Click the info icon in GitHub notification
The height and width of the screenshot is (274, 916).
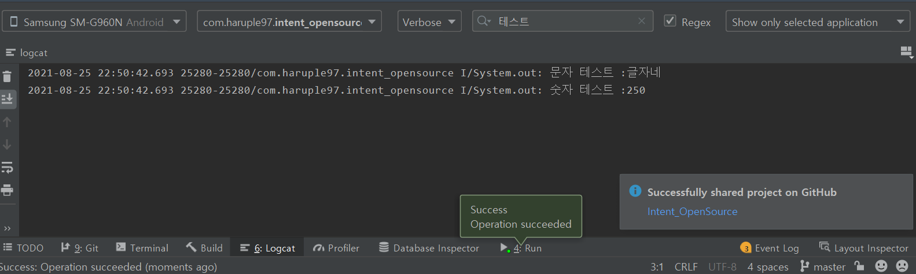635,191
